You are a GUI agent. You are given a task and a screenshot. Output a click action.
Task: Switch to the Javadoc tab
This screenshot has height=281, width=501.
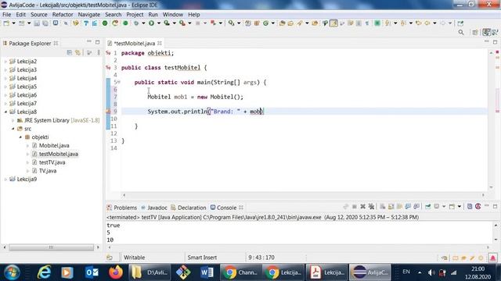pyautogui.click(x=154, y=208)
